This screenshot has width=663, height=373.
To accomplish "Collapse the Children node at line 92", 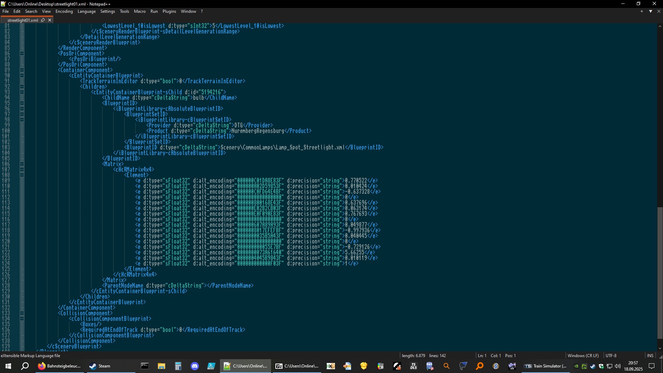I will click(x=22, y=87).
